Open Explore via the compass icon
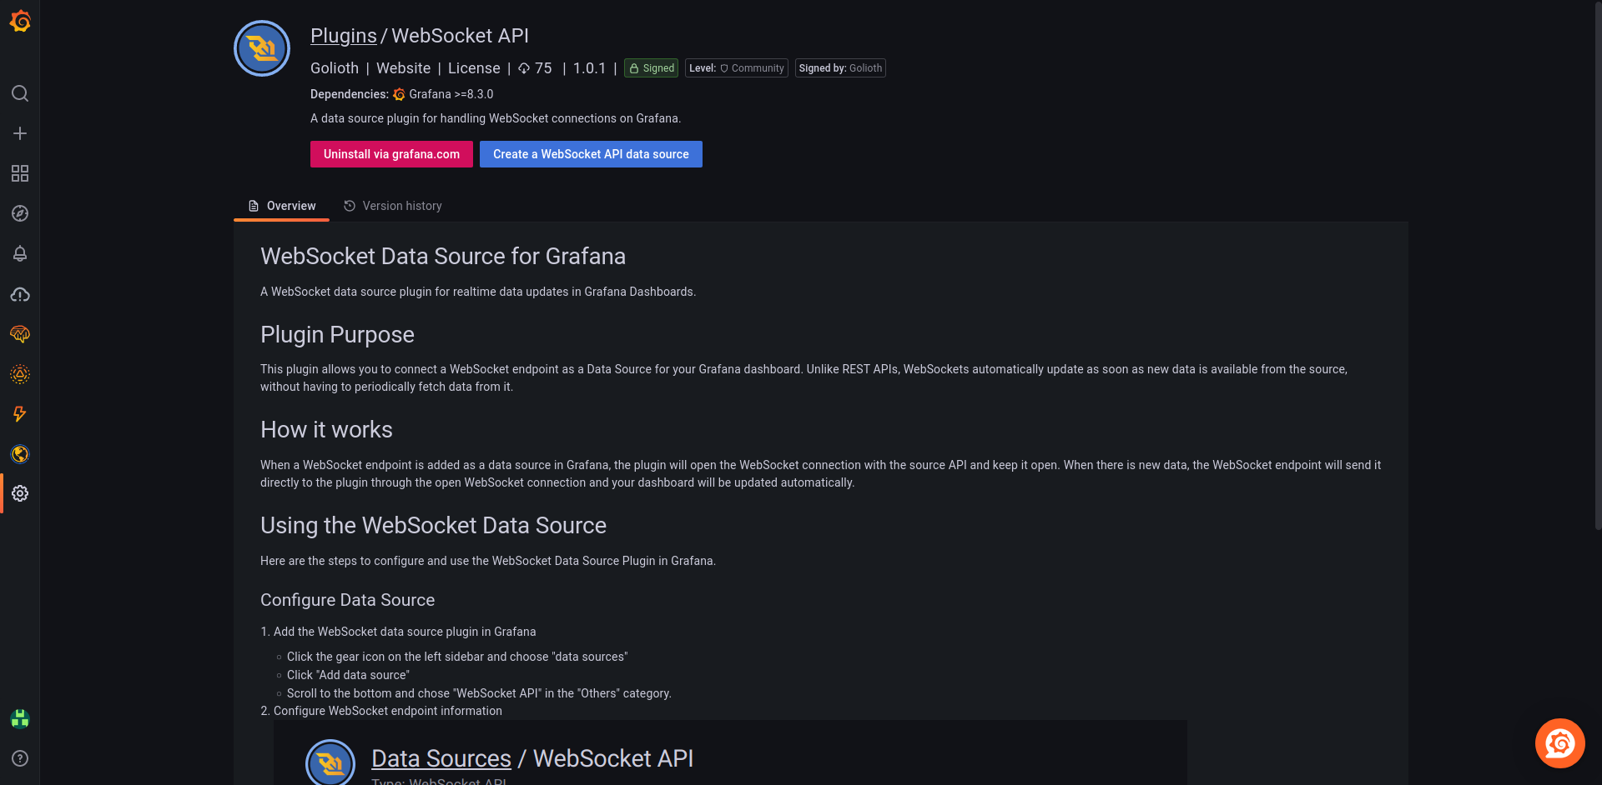 click(x=20, y=213)
